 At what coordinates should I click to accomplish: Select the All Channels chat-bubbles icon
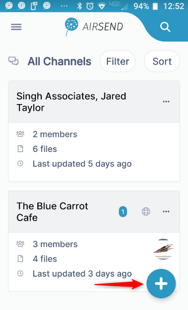tap(13, 61)
